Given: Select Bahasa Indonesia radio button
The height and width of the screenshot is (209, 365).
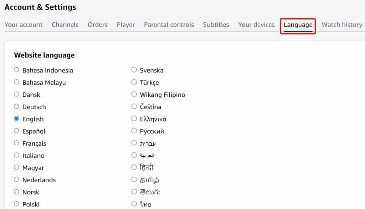Looking at the screenshot, I should pyautogui.click(x=16, y=70).
